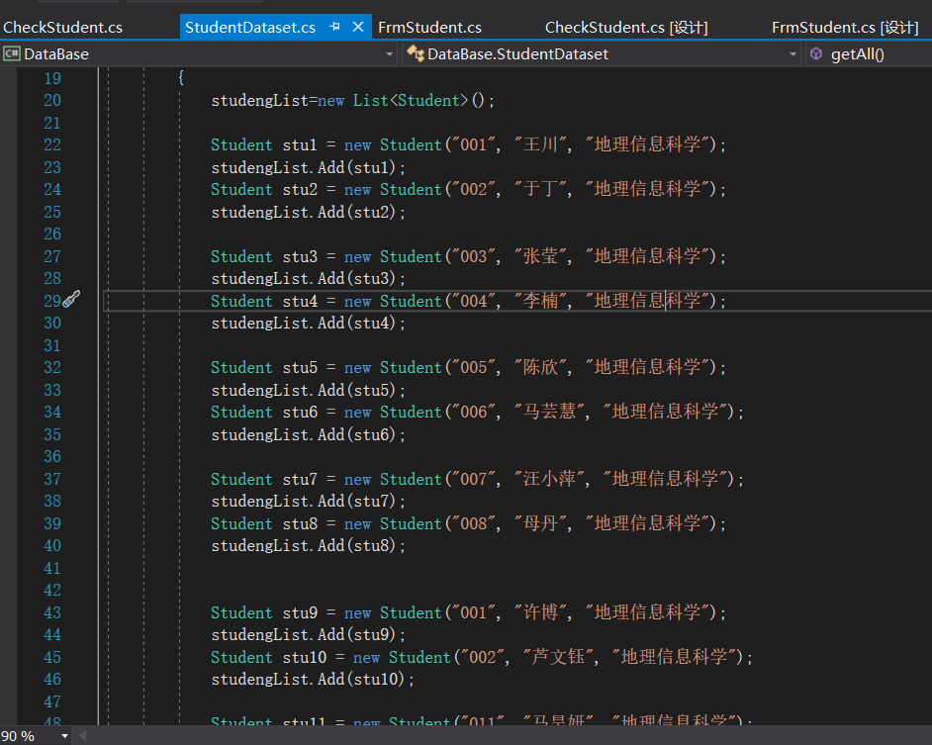Open the getAll() member dropdown
Viewport: 932px width, 745px height.
[857, 54]
